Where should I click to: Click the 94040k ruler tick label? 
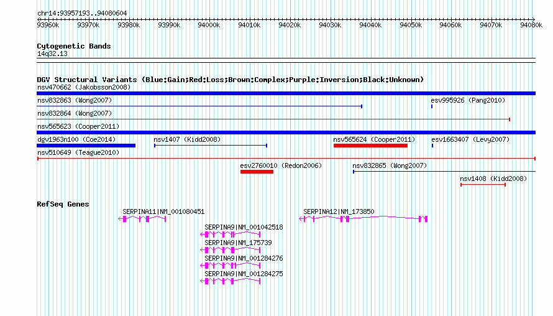click(370, 25)
